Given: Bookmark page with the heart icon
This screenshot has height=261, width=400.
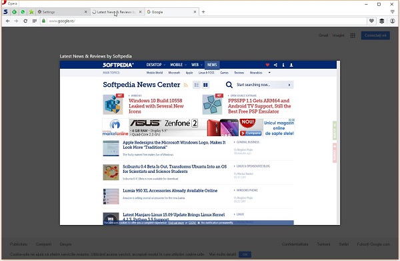Looking at the screenshot, I should (371, 21).
